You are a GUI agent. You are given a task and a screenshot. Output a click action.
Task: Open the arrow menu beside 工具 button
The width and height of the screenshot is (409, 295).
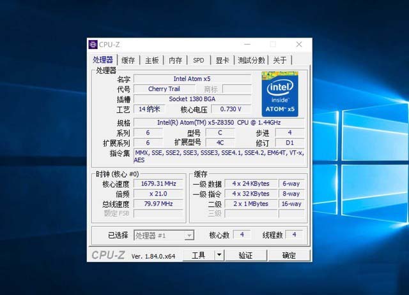[219, 255]
